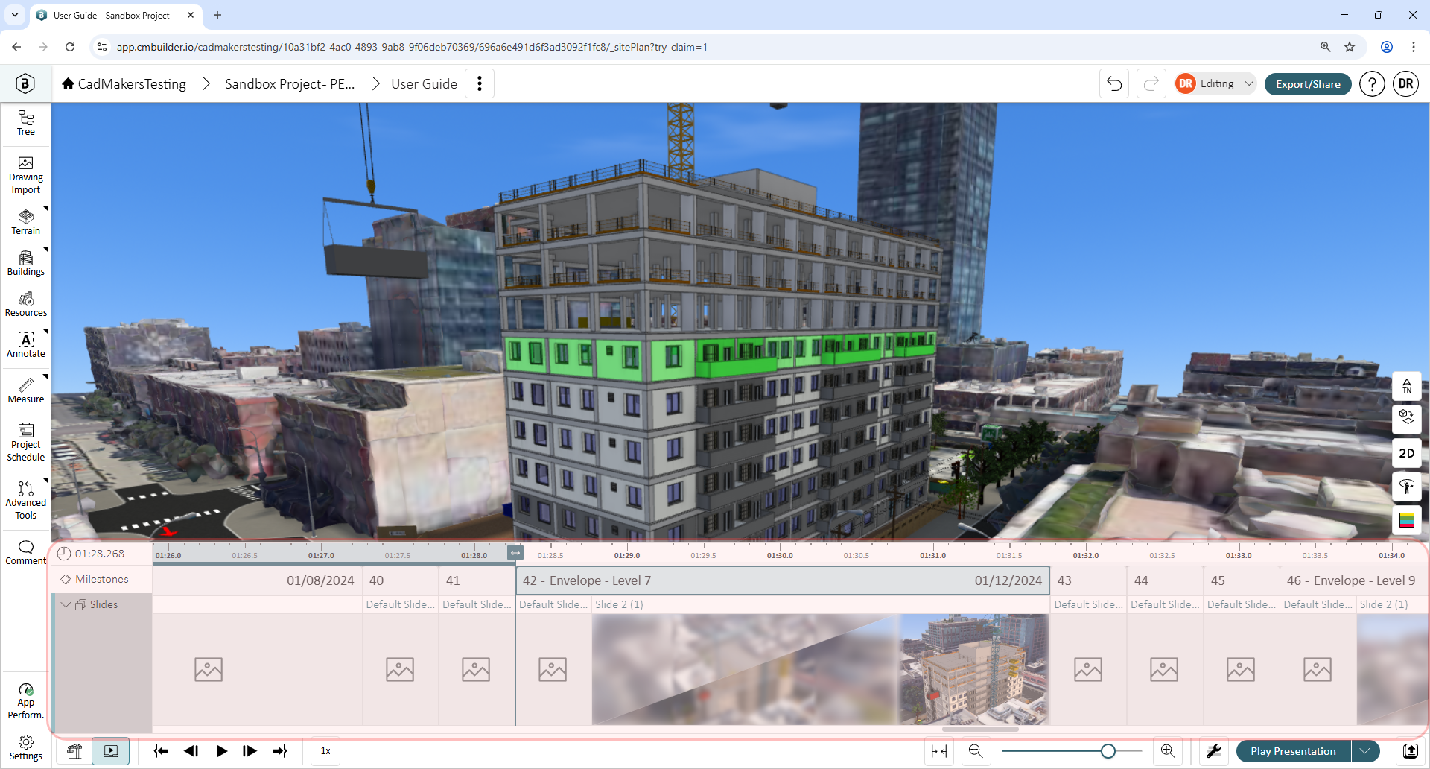Open the three-dot project menu
The height and width of the screenshot is (769, 1430).
click(480, 83)
